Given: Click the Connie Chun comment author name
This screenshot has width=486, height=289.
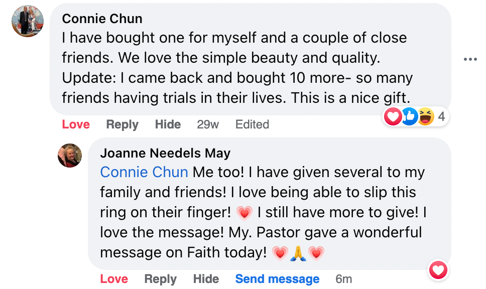Looking at the screenshot, I should pyautogui.click(x=102, y=19).
